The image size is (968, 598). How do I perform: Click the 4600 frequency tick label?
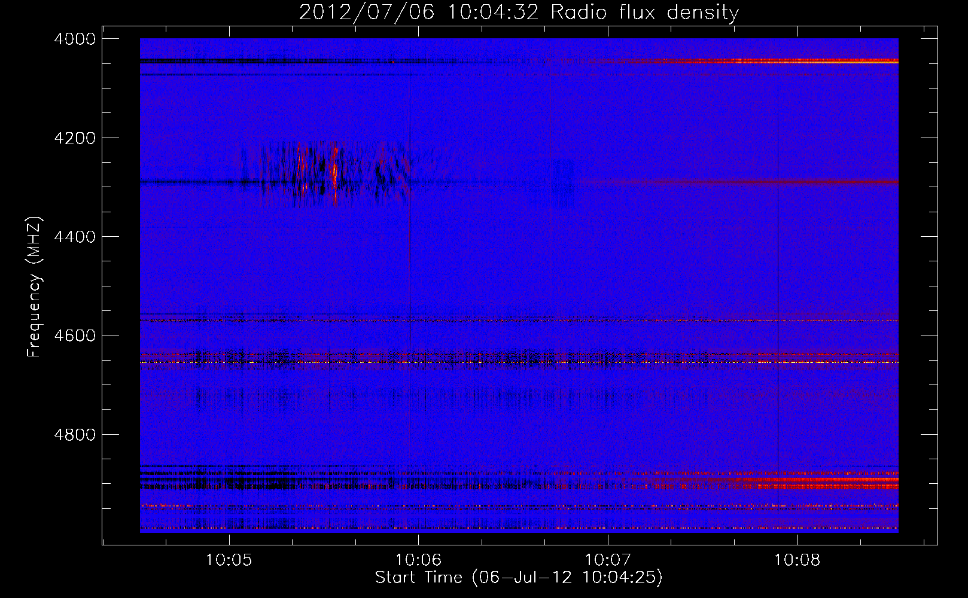tap(75, 335)
